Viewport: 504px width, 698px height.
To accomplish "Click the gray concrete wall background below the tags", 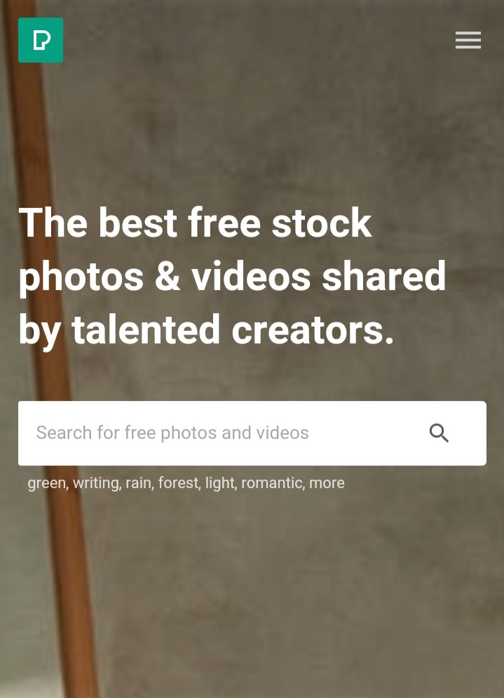I will tap(289, 592).
